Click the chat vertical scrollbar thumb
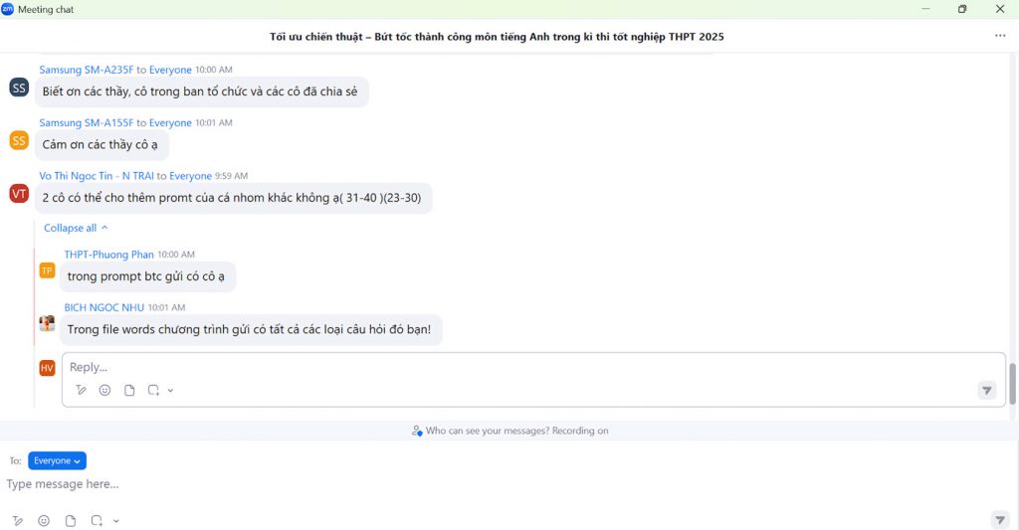Viewport: 1019px width, 530px height. (1012, 385)
